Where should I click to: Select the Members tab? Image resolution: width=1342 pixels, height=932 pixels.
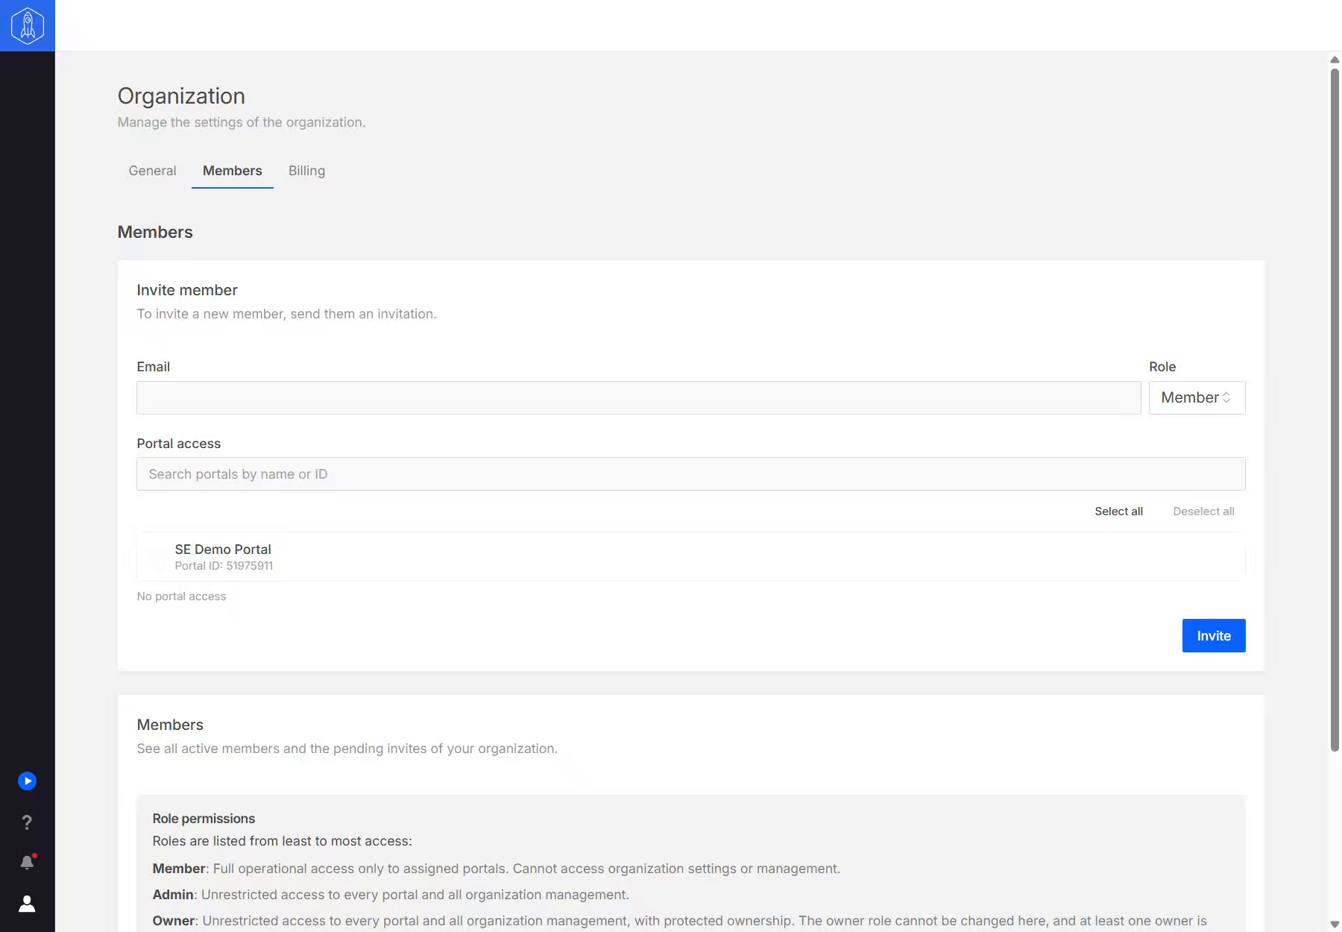point(233,171)
